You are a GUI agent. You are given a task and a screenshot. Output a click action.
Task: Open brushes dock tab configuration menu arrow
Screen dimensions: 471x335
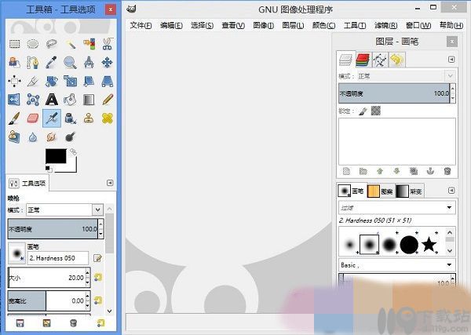pyautogui.click(x=451, y=191)
